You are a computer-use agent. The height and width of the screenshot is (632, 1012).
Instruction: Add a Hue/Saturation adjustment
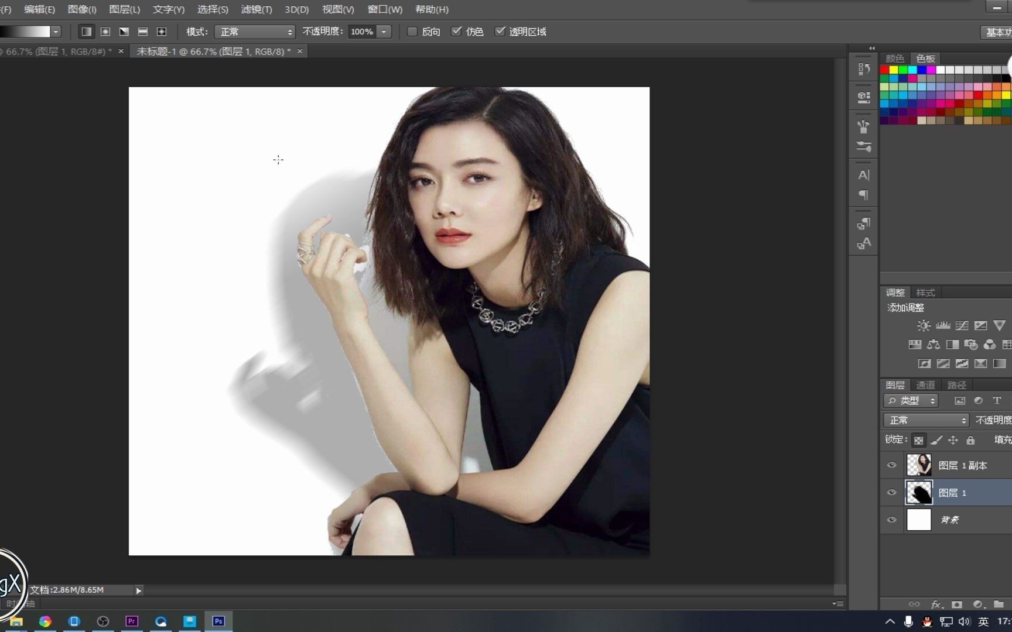[x=915, y=345]
